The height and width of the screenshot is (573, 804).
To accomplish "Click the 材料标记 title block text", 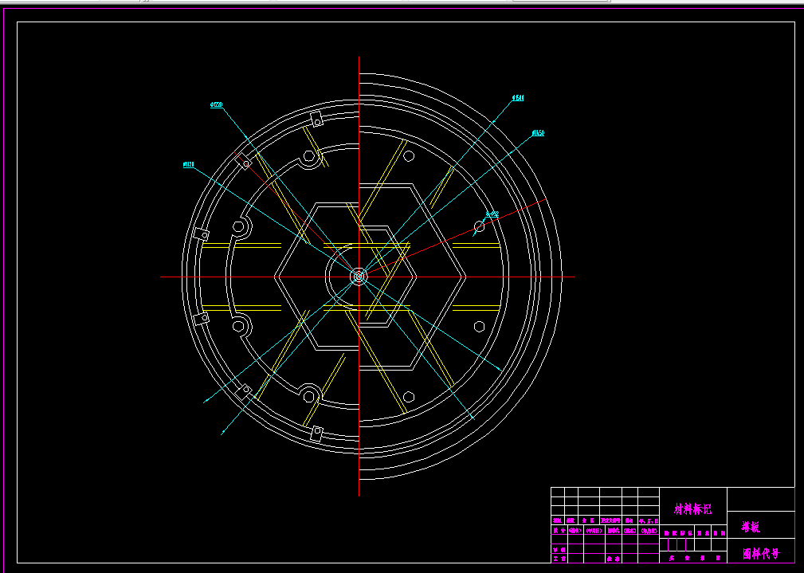I will pyautogui.click(x=692, y=509).
